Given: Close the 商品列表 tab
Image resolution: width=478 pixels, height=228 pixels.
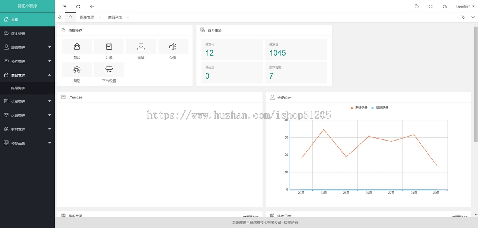Looking at the screenshot, I should [128, 17].
